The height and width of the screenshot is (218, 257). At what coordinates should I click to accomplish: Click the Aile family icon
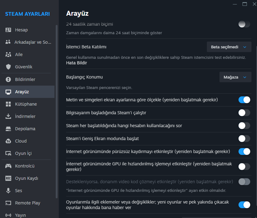coord(8,54)
